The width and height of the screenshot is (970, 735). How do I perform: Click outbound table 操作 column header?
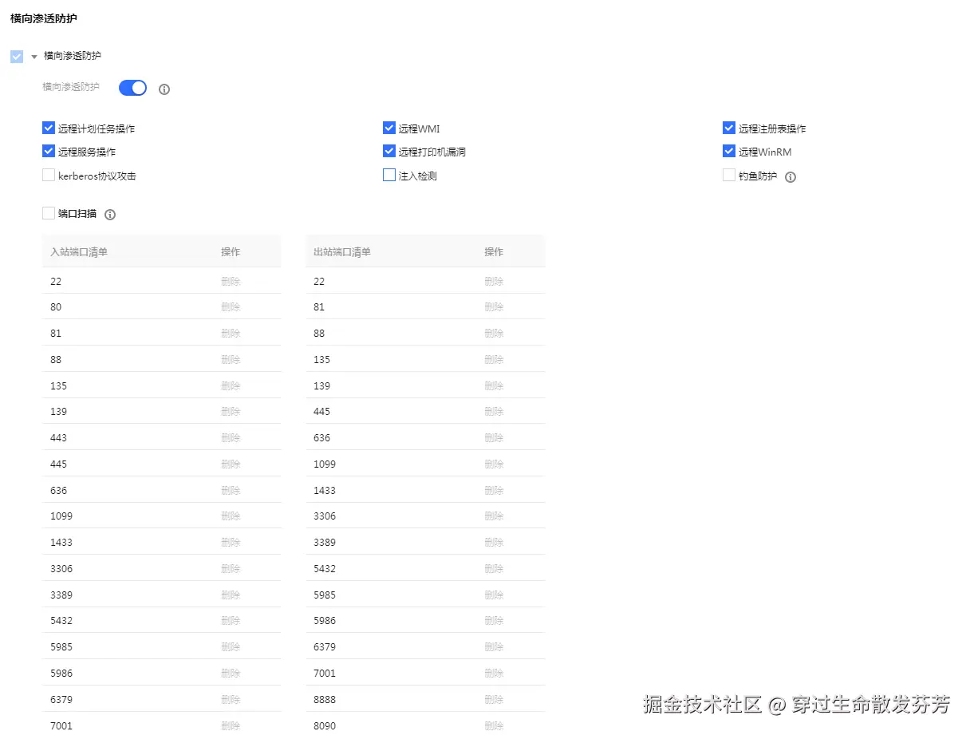click(x=494, y=252)
